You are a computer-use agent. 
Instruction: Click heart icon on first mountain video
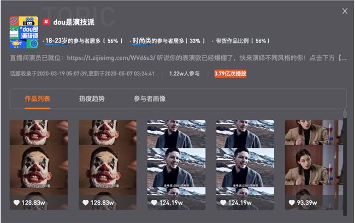click(x=154, y=202)
